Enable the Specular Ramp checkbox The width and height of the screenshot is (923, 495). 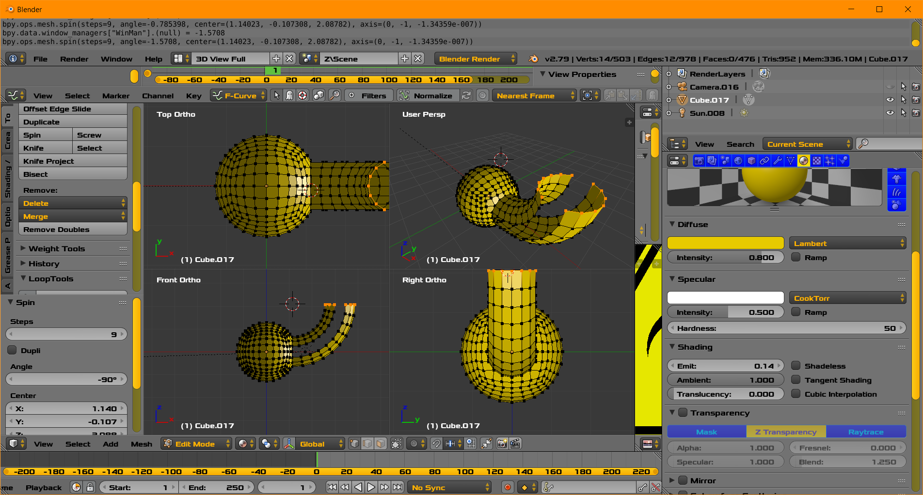coord(796,312)
